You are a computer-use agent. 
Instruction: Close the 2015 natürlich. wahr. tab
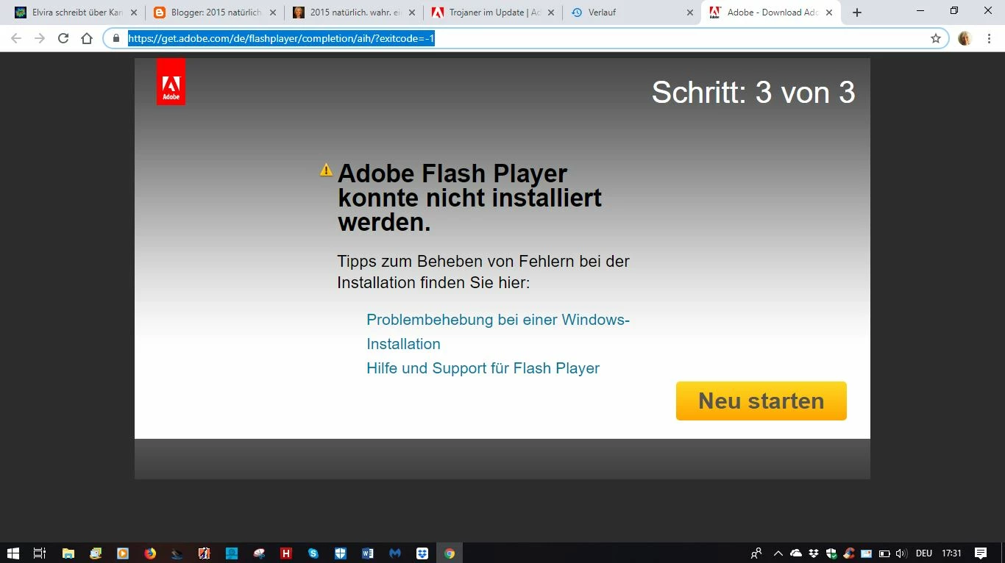[412, 12]
